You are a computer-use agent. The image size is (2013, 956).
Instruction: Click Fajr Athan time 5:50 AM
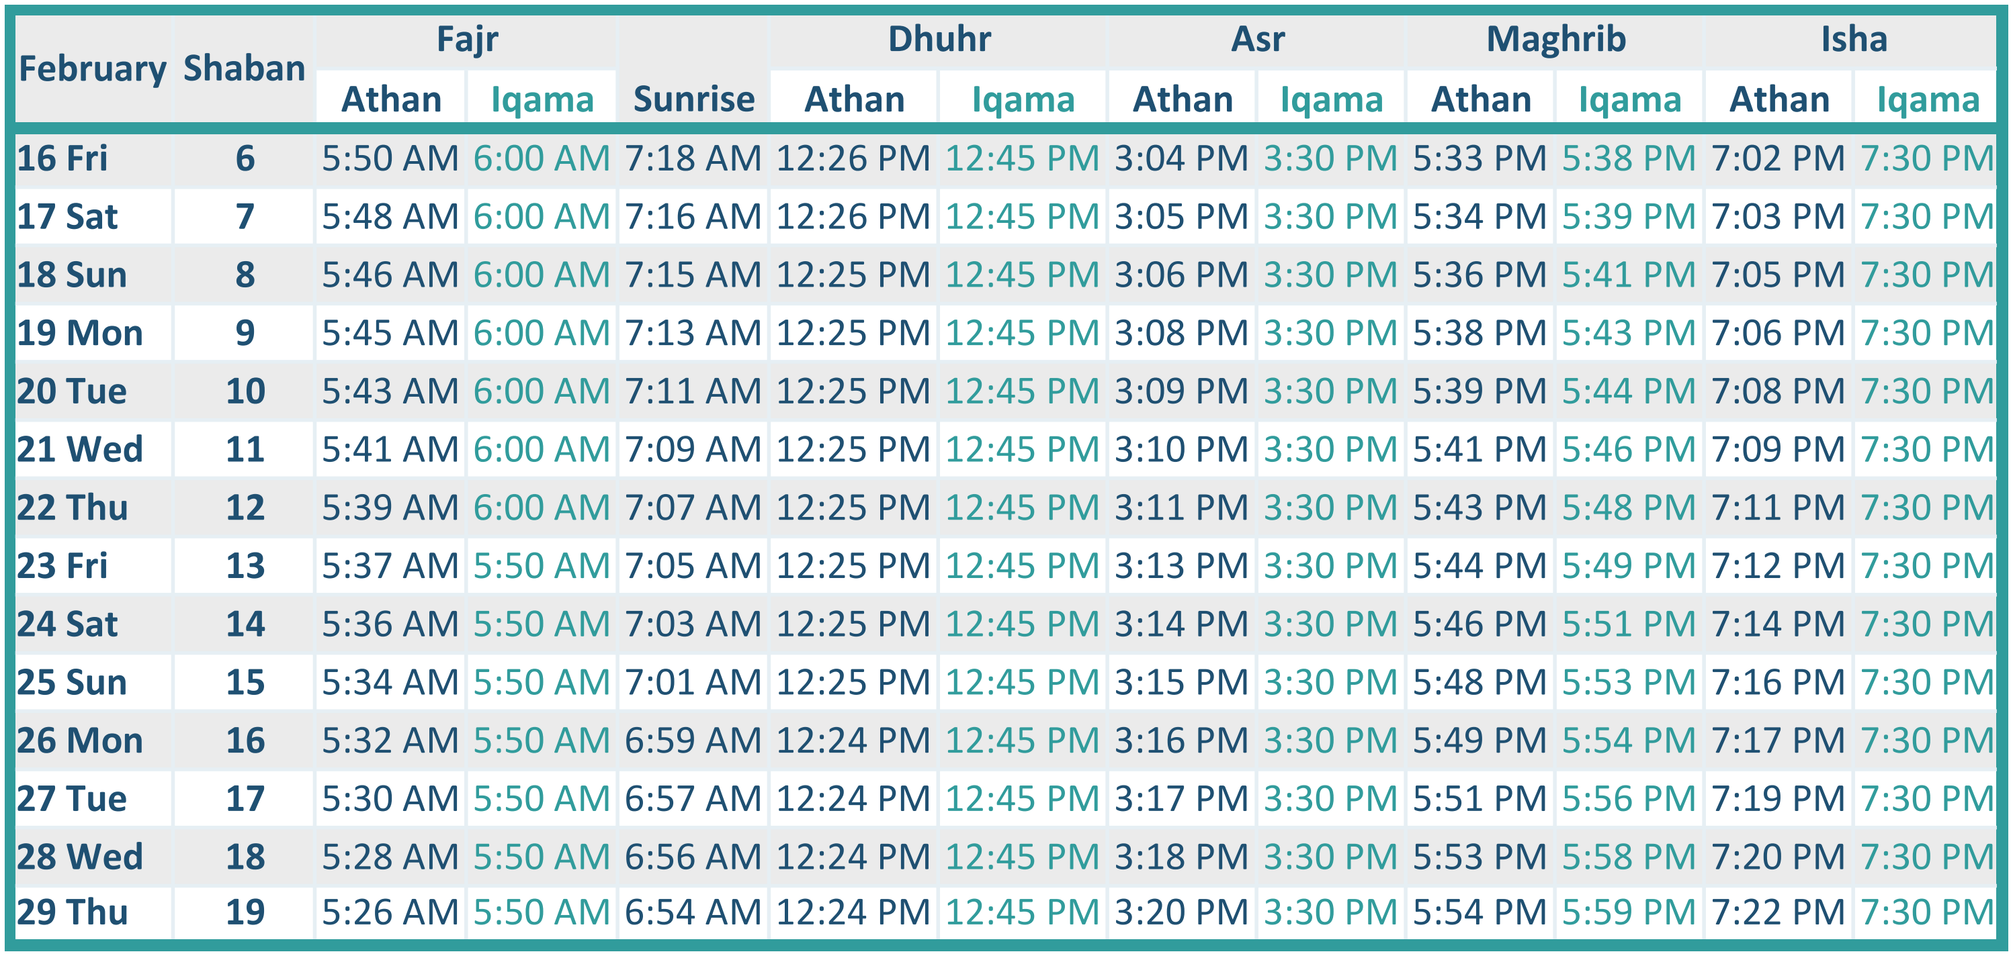(390, 158)
